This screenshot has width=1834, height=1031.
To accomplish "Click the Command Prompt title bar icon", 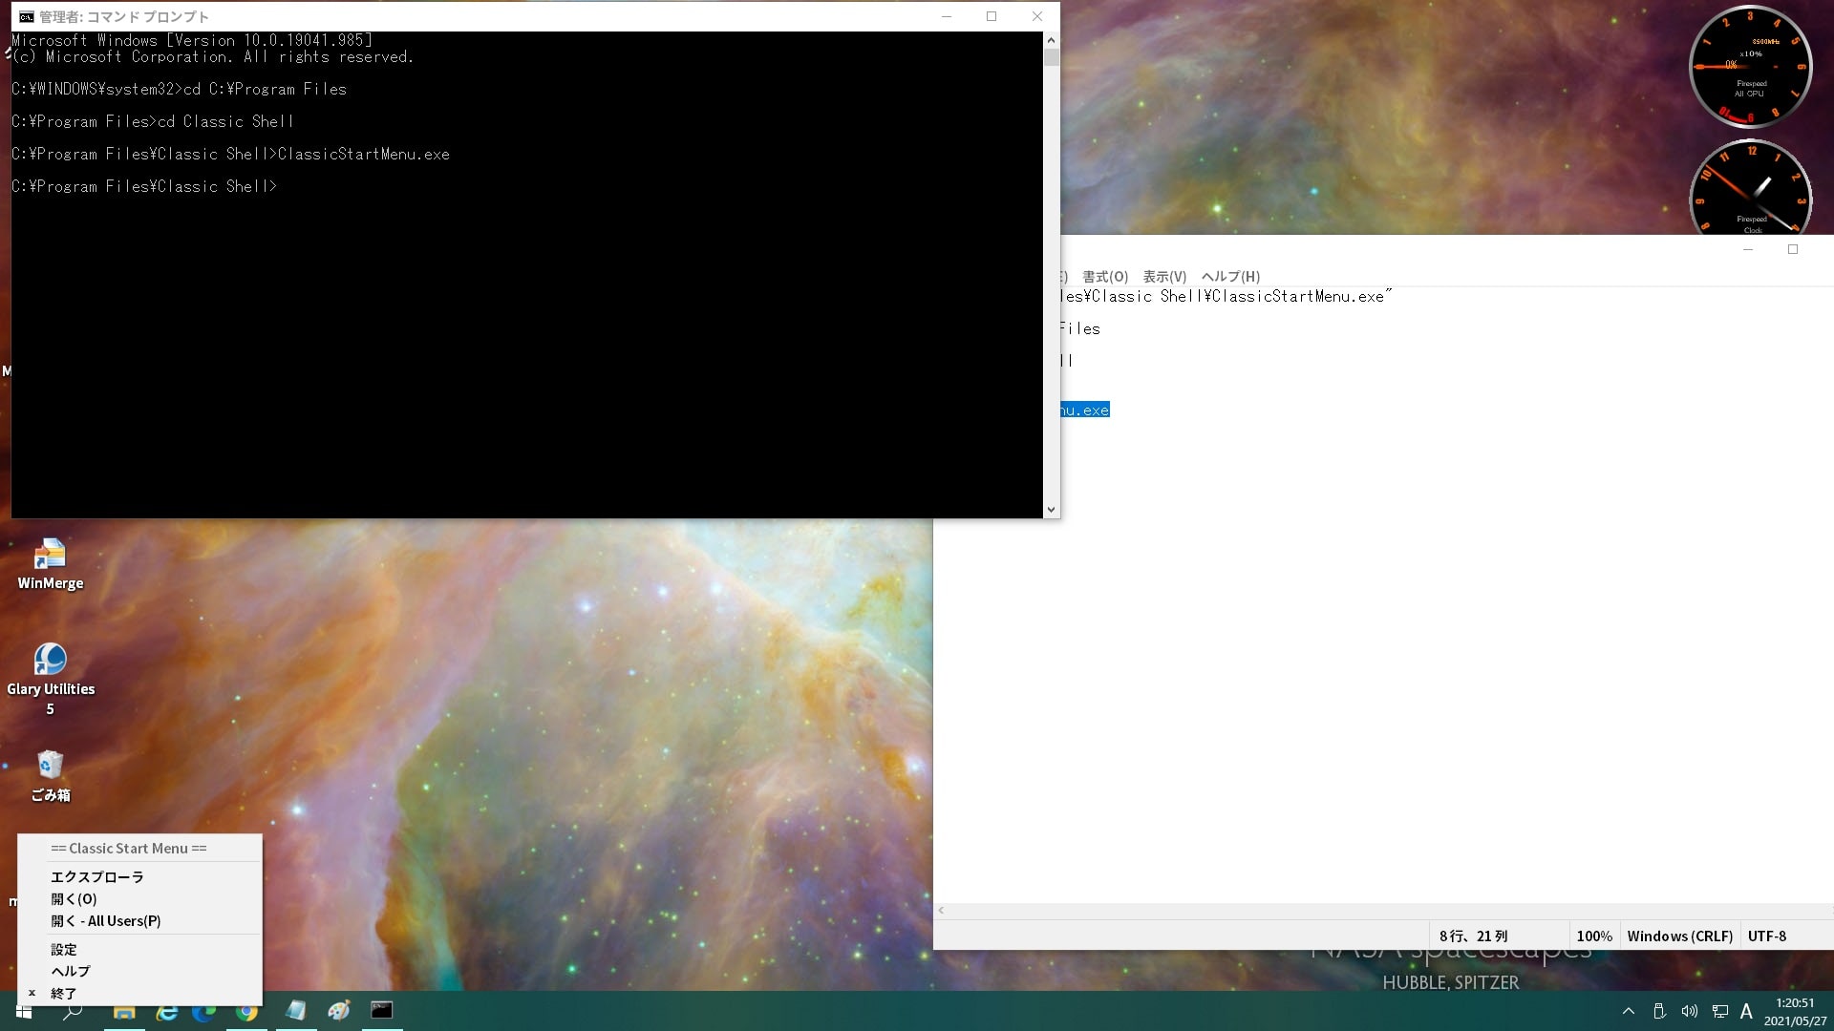I will tap(26, 16).
